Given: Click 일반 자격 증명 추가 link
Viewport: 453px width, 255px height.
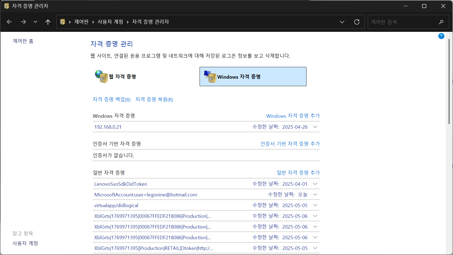Looking at the screenshot, I should [x=298, y=173].
